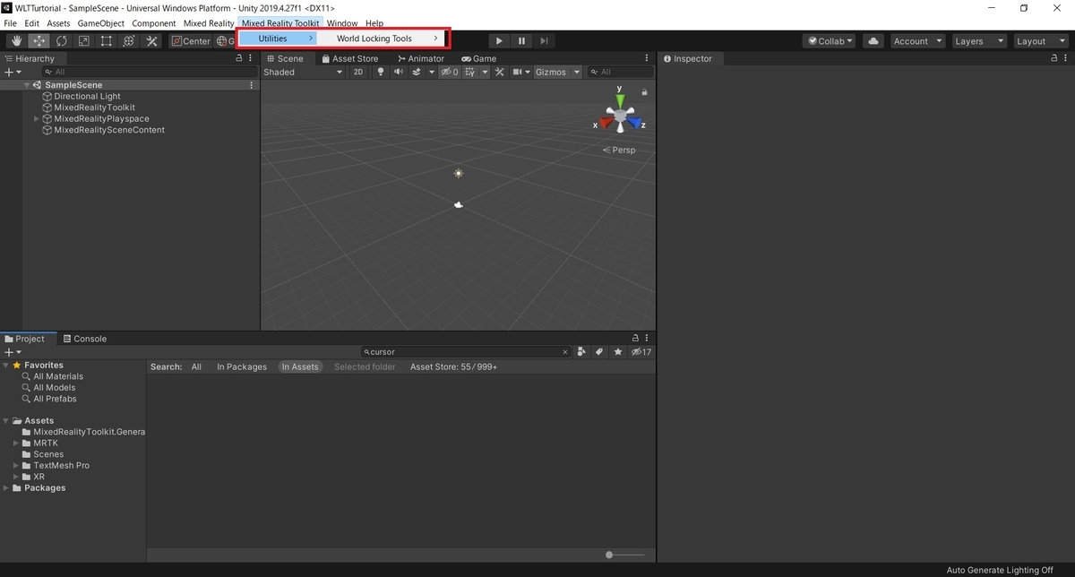Open the Shaded draw mode dropdown

click(304, 72)
